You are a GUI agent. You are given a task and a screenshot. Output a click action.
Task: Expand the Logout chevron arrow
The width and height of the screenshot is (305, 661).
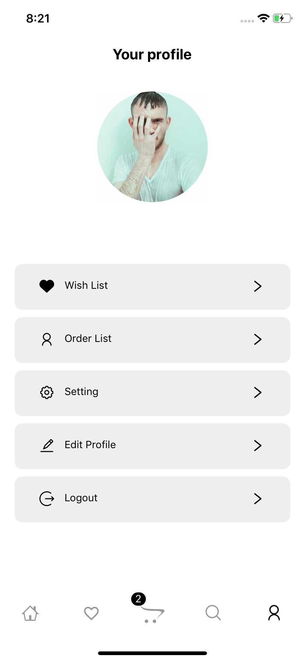click(x=258, y=499)
